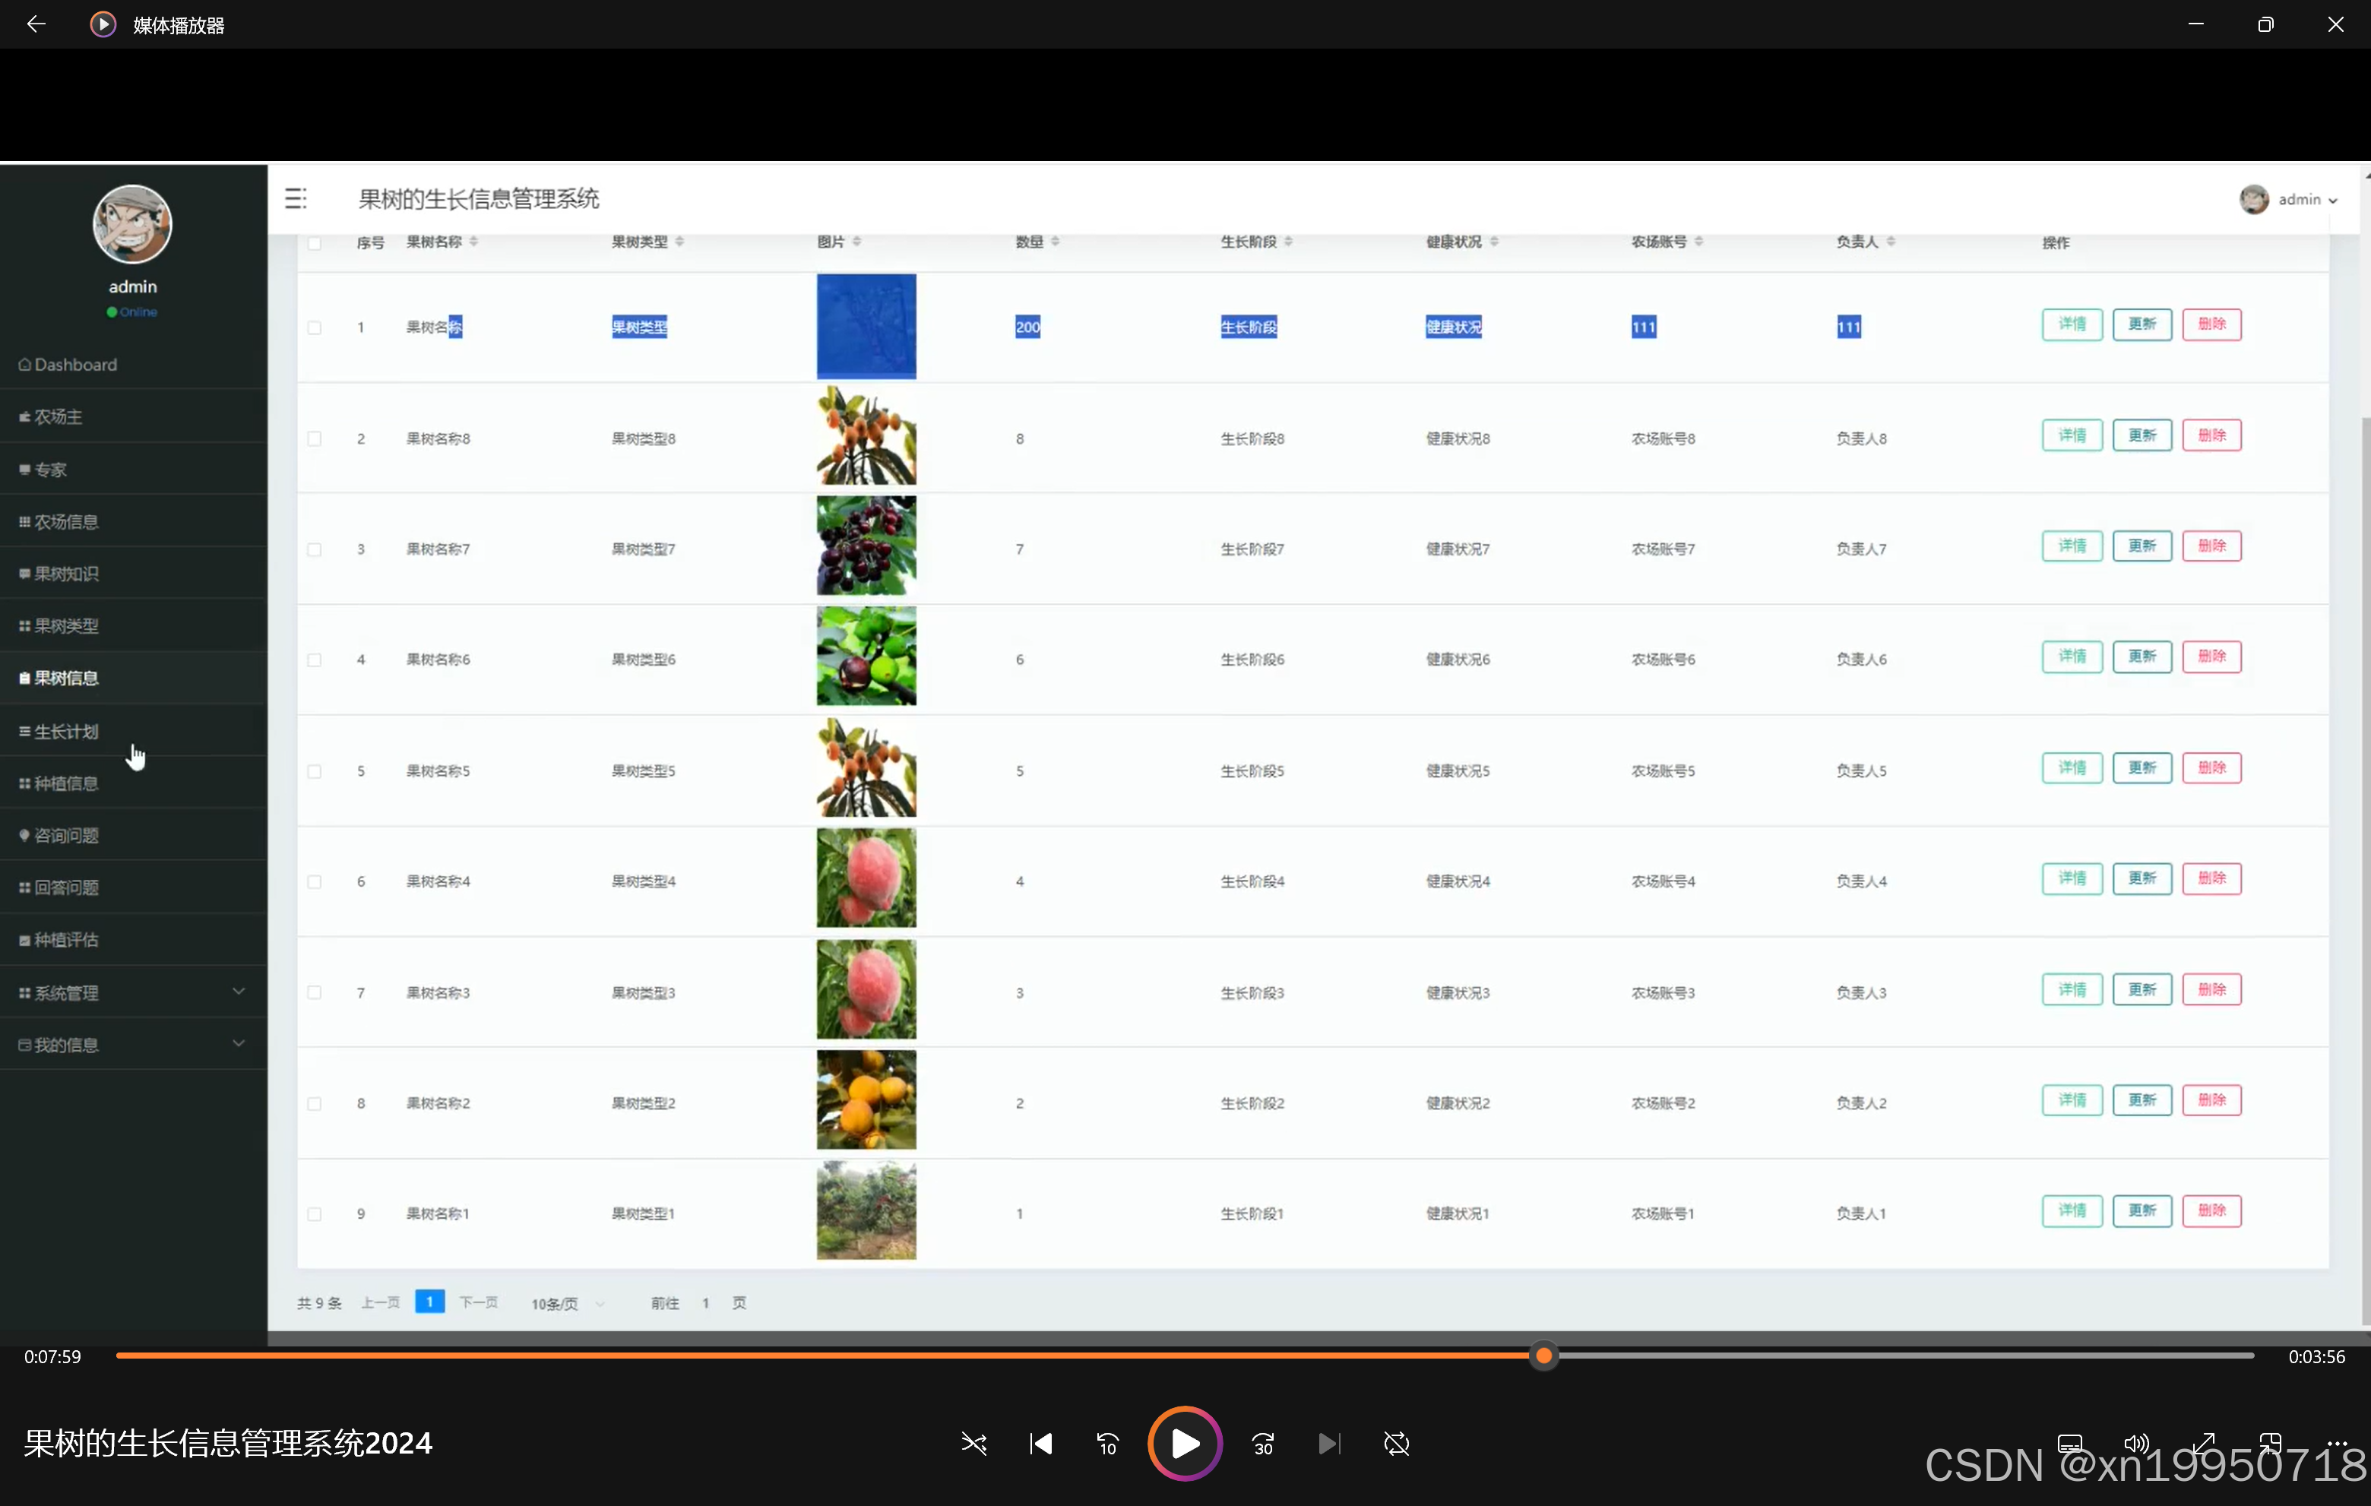Open the volume control

click(x=2137, y=1443)
